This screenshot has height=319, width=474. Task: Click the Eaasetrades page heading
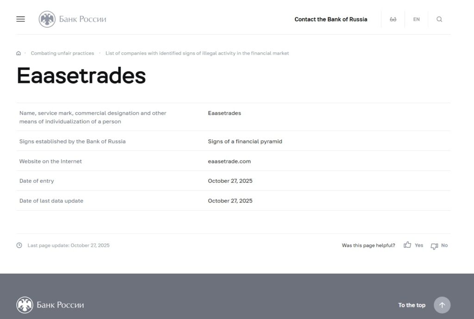81,75
